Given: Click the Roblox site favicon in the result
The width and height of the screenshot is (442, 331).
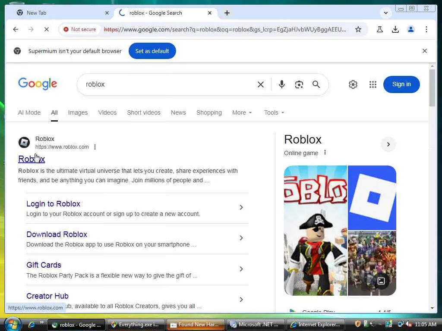Looking at the screenshot, I should (24, 142).
